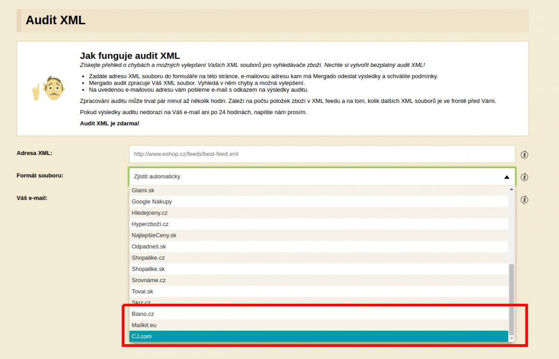Screen dimensions: 559x359
Task: Click the Jak funguje audit XML heading
Action: [x=130, y=56]
